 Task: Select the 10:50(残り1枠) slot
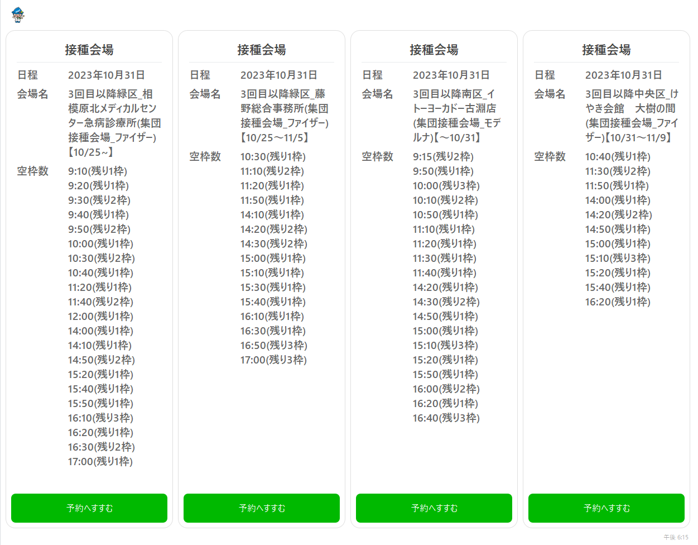445,215
